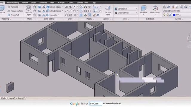191x107 pixels.
Task: Click the Extrude Faces button
Action: (x=54, y=11)
